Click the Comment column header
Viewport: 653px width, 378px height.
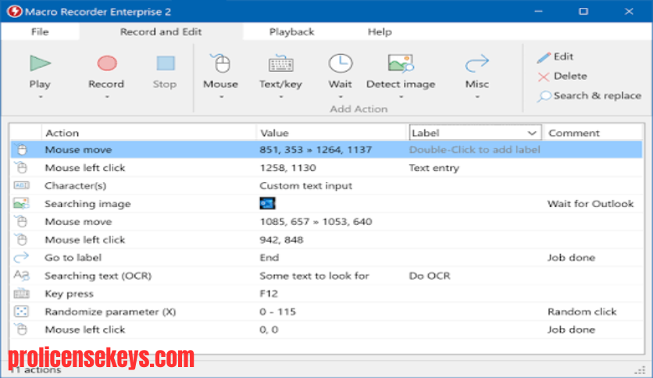tap(574, 134)
